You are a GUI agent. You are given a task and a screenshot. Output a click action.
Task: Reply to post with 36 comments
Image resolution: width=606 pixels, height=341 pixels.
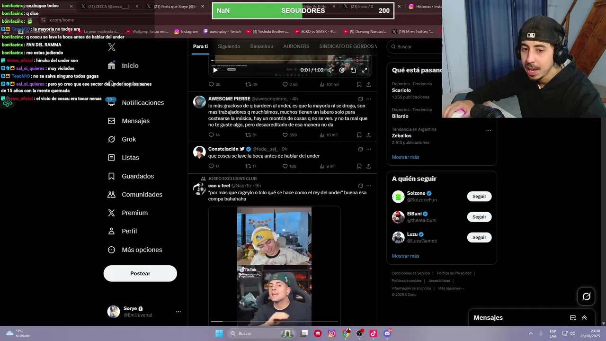click(214, 84)
